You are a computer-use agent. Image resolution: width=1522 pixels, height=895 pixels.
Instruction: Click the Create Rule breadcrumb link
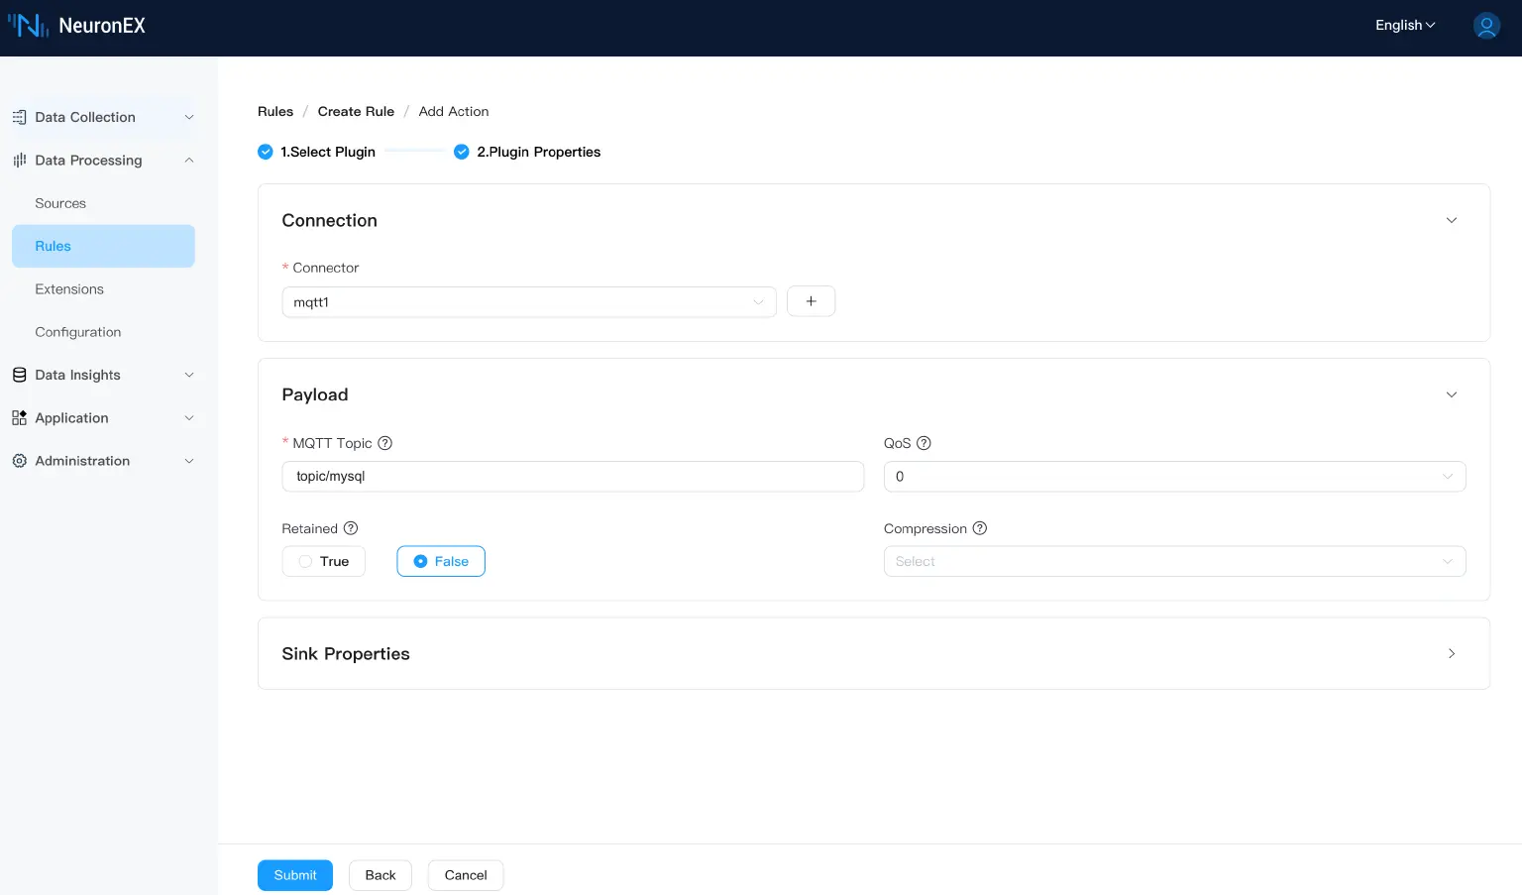tap(356, 111)
